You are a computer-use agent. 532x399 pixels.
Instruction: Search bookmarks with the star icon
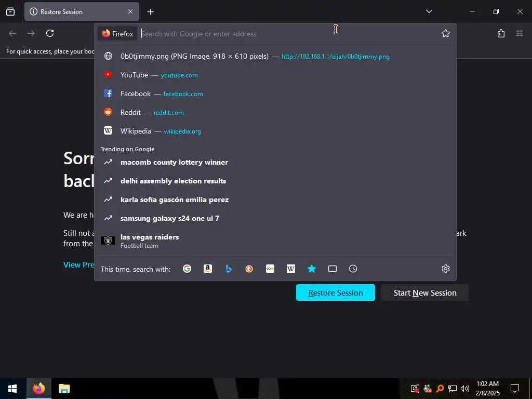click(x=312, y=269)
